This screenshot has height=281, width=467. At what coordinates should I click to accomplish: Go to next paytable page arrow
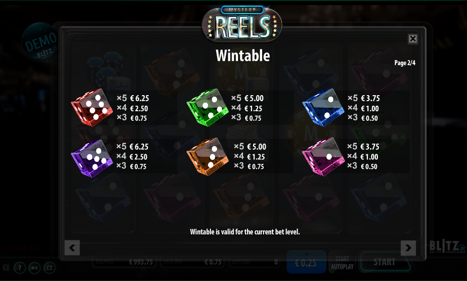click(408, 247)
